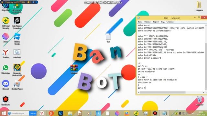
Task: Open the orange Yandex search taskbar icon
Action: click(51, 113)
